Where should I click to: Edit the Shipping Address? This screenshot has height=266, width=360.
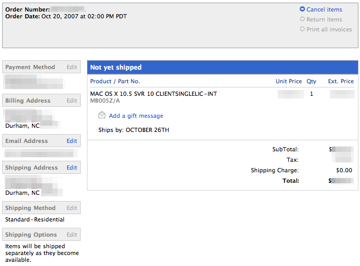coord(72,168)
